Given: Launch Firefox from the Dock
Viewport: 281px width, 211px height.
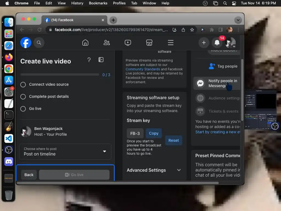Looking at the screenshot, I should tap(9, 57).
